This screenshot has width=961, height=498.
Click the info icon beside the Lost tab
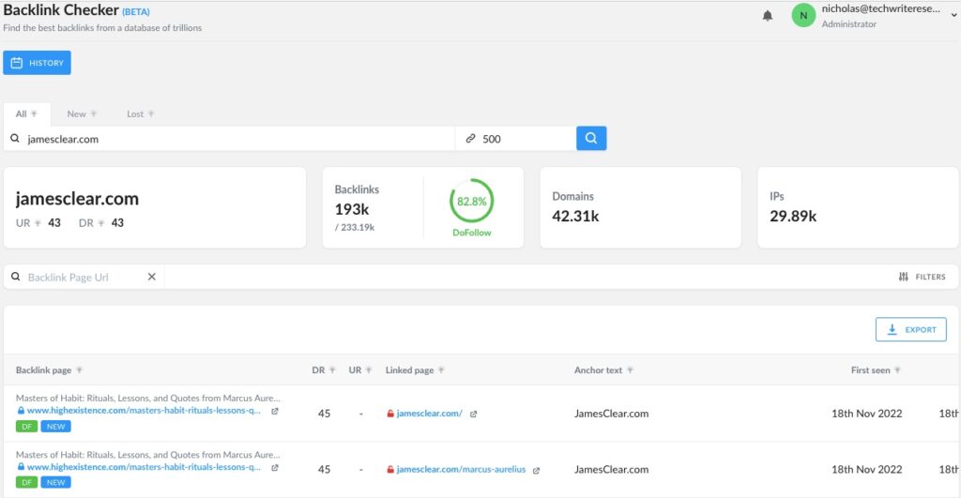click(x=151, y=113)
